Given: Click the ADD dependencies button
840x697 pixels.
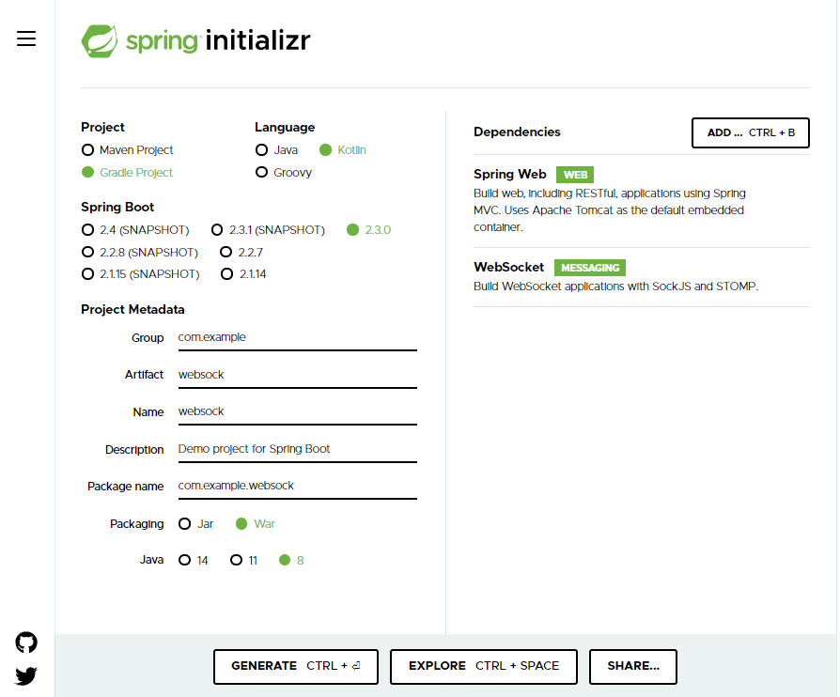Looking at the screenshot, I should (751, 132).
